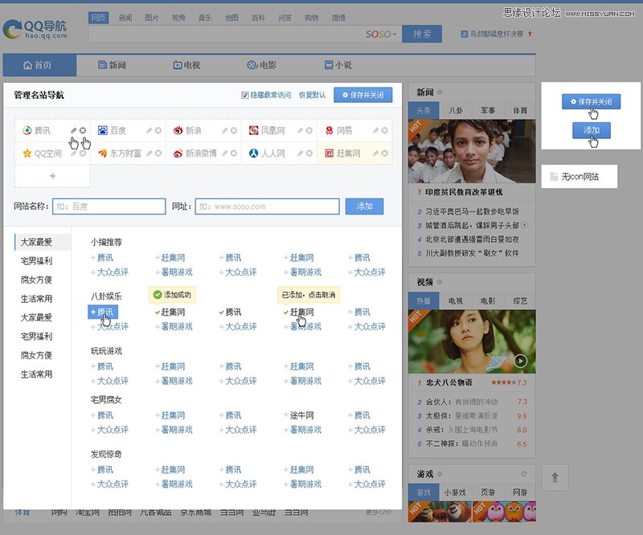Image resolution: width=643 pixels, height=535 pixels.
Task: Focus the 网址 input field
Action: pos(268,206)
